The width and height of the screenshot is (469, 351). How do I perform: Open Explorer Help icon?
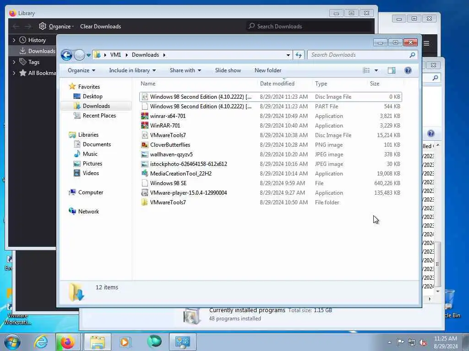click(x=408, y=70)
